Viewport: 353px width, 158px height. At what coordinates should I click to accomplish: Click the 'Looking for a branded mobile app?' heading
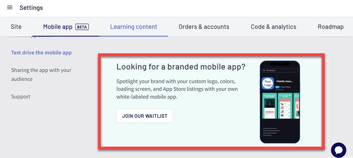click(x=181, y=67)
